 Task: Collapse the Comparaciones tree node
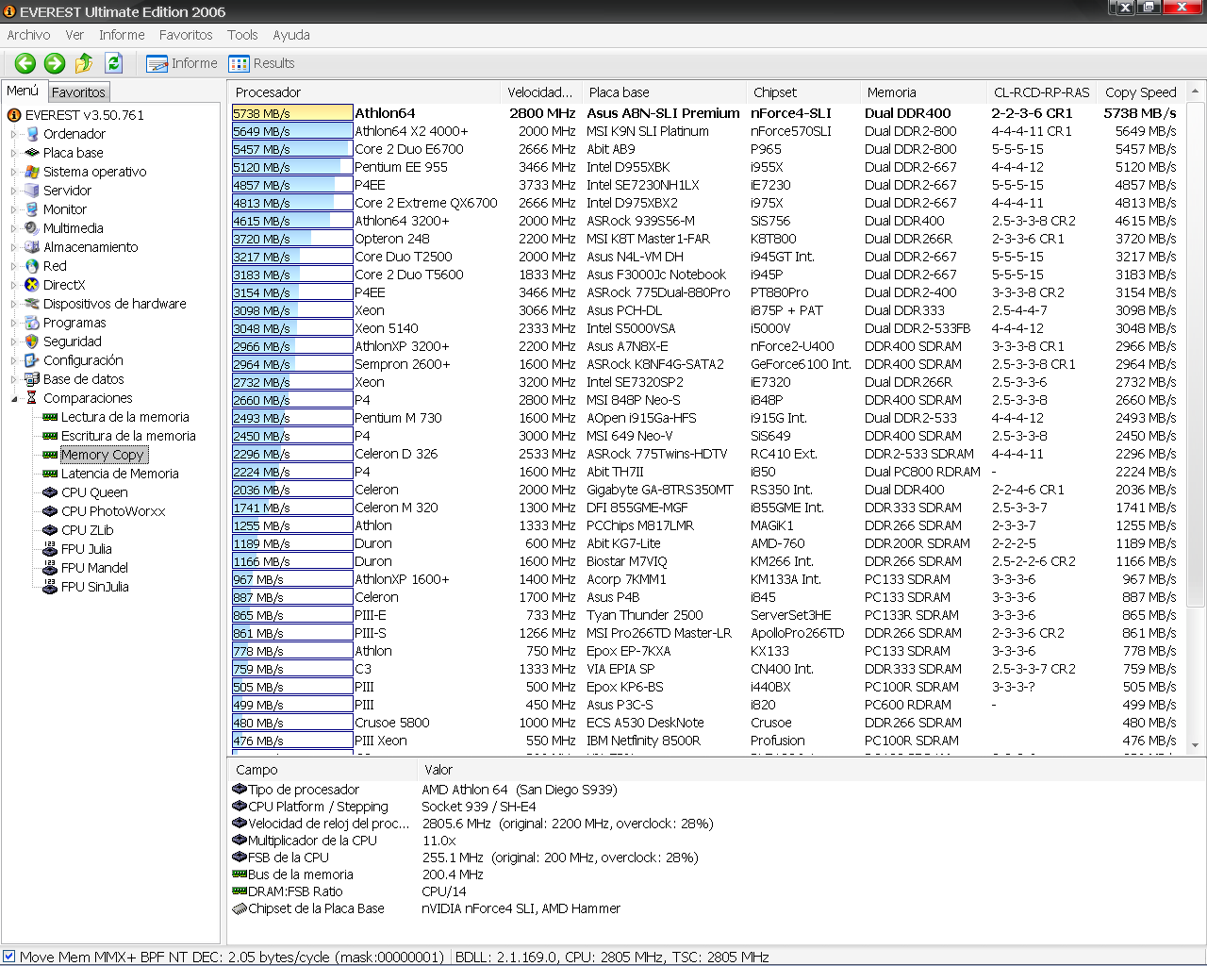pyautogui.click(x=14, y=398)
